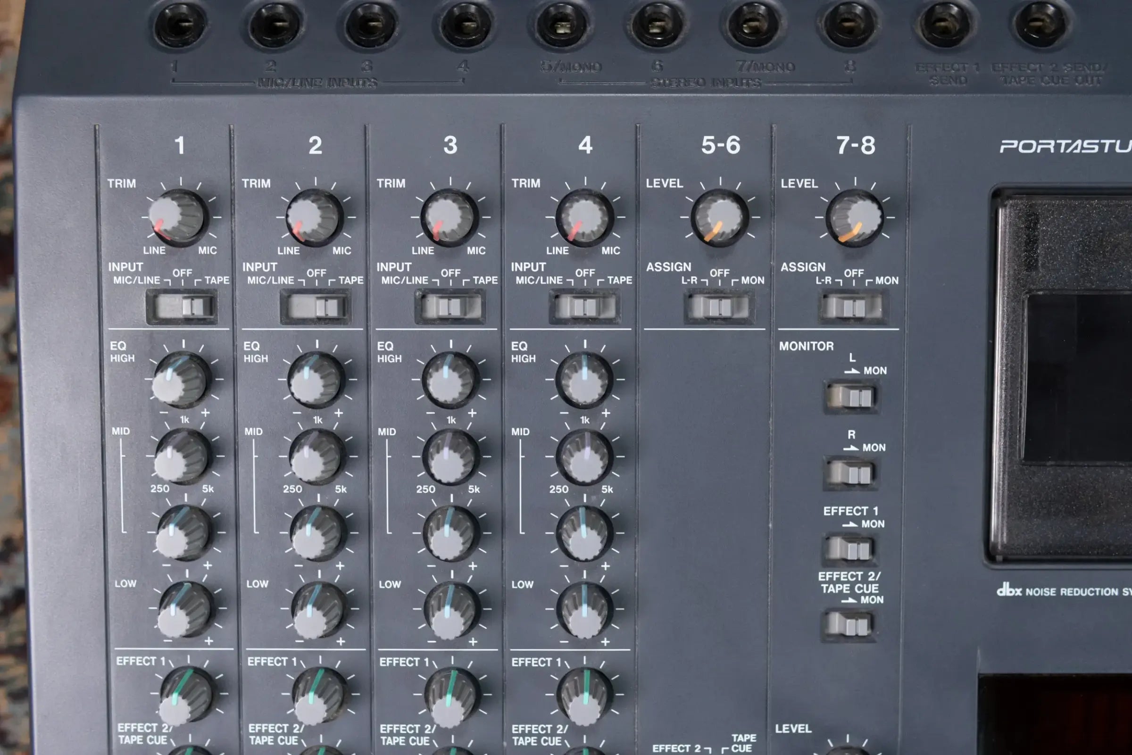
Task: Click the channel 5-6 heading number
Action: click(720, 145)
